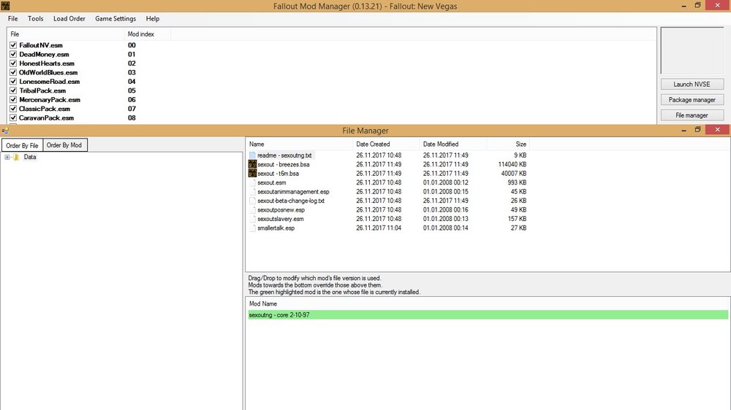The image size is (731, 410).
Task: Click the 114040 KB size cell
Action: pyautogui.click(x=512, y=164)
